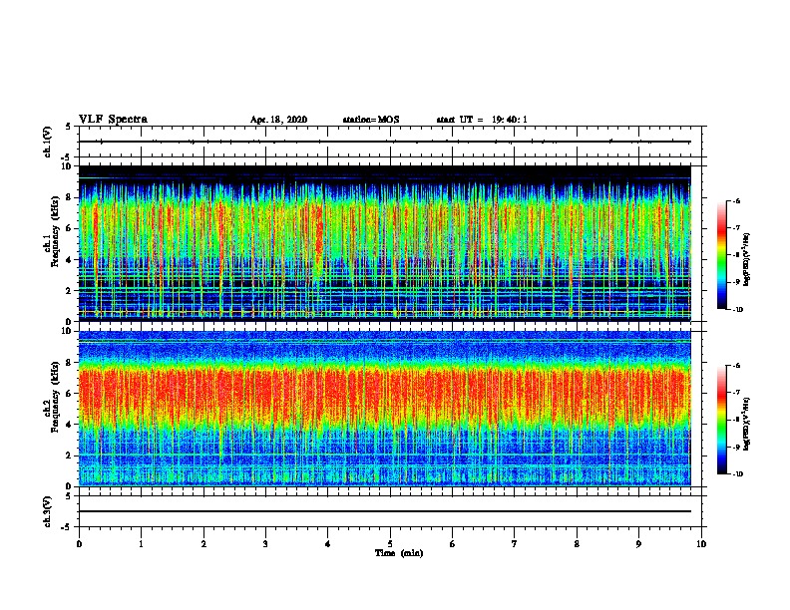Click the ch.2 color bar log(PSD) label
Image resolution: width=790 pixels, height=610 pixels.
(x=746, y=424)
